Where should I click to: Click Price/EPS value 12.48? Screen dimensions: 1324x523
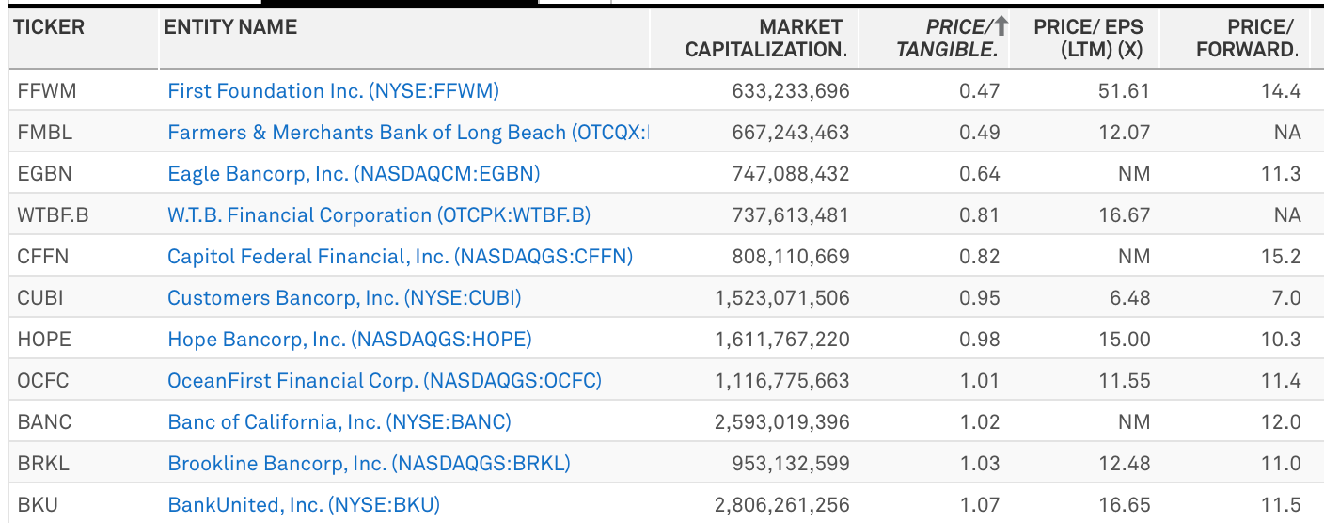[1125, 464]
